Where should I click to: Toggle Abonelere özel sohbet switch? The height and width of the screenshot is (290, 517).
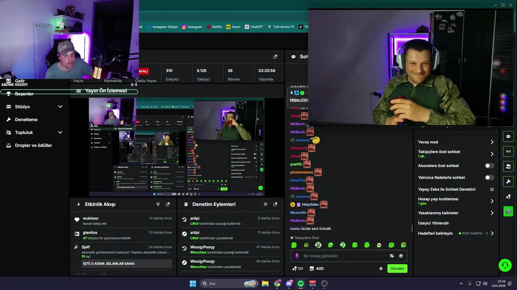pos(489,166)
